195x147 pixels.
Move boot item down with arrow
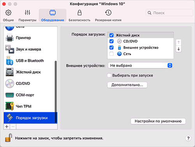pyautogui.click(x=179, y=49)
